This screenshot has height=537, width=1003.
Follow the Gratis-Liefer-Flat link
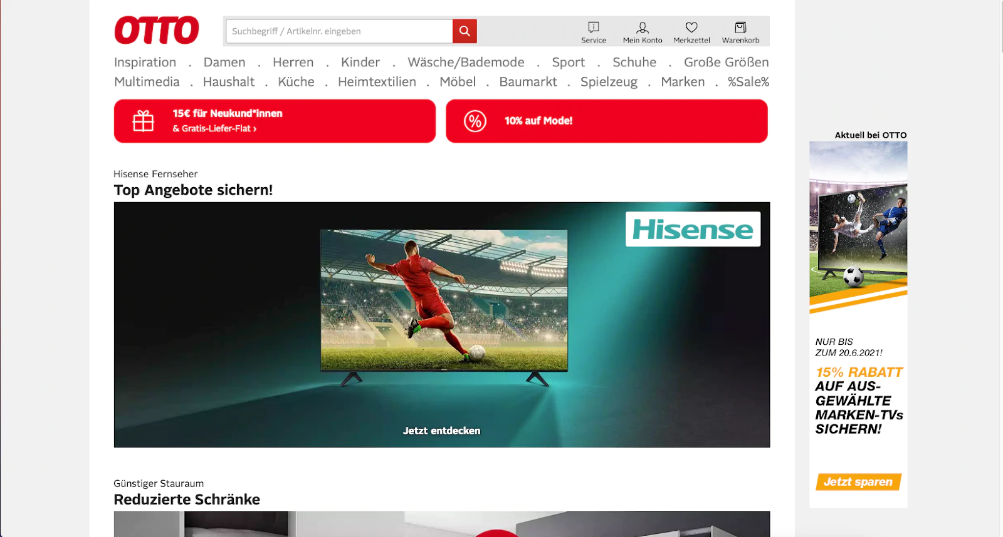[x=214, y=128]
